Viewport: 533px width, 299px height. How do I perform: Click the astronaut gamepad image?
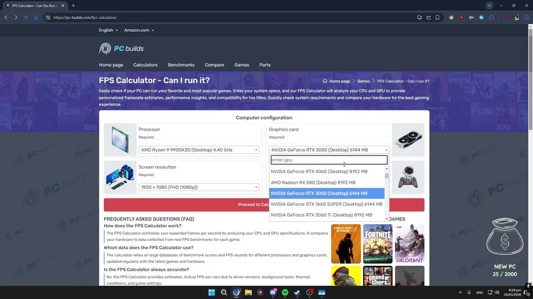click(x=408, y=177)
